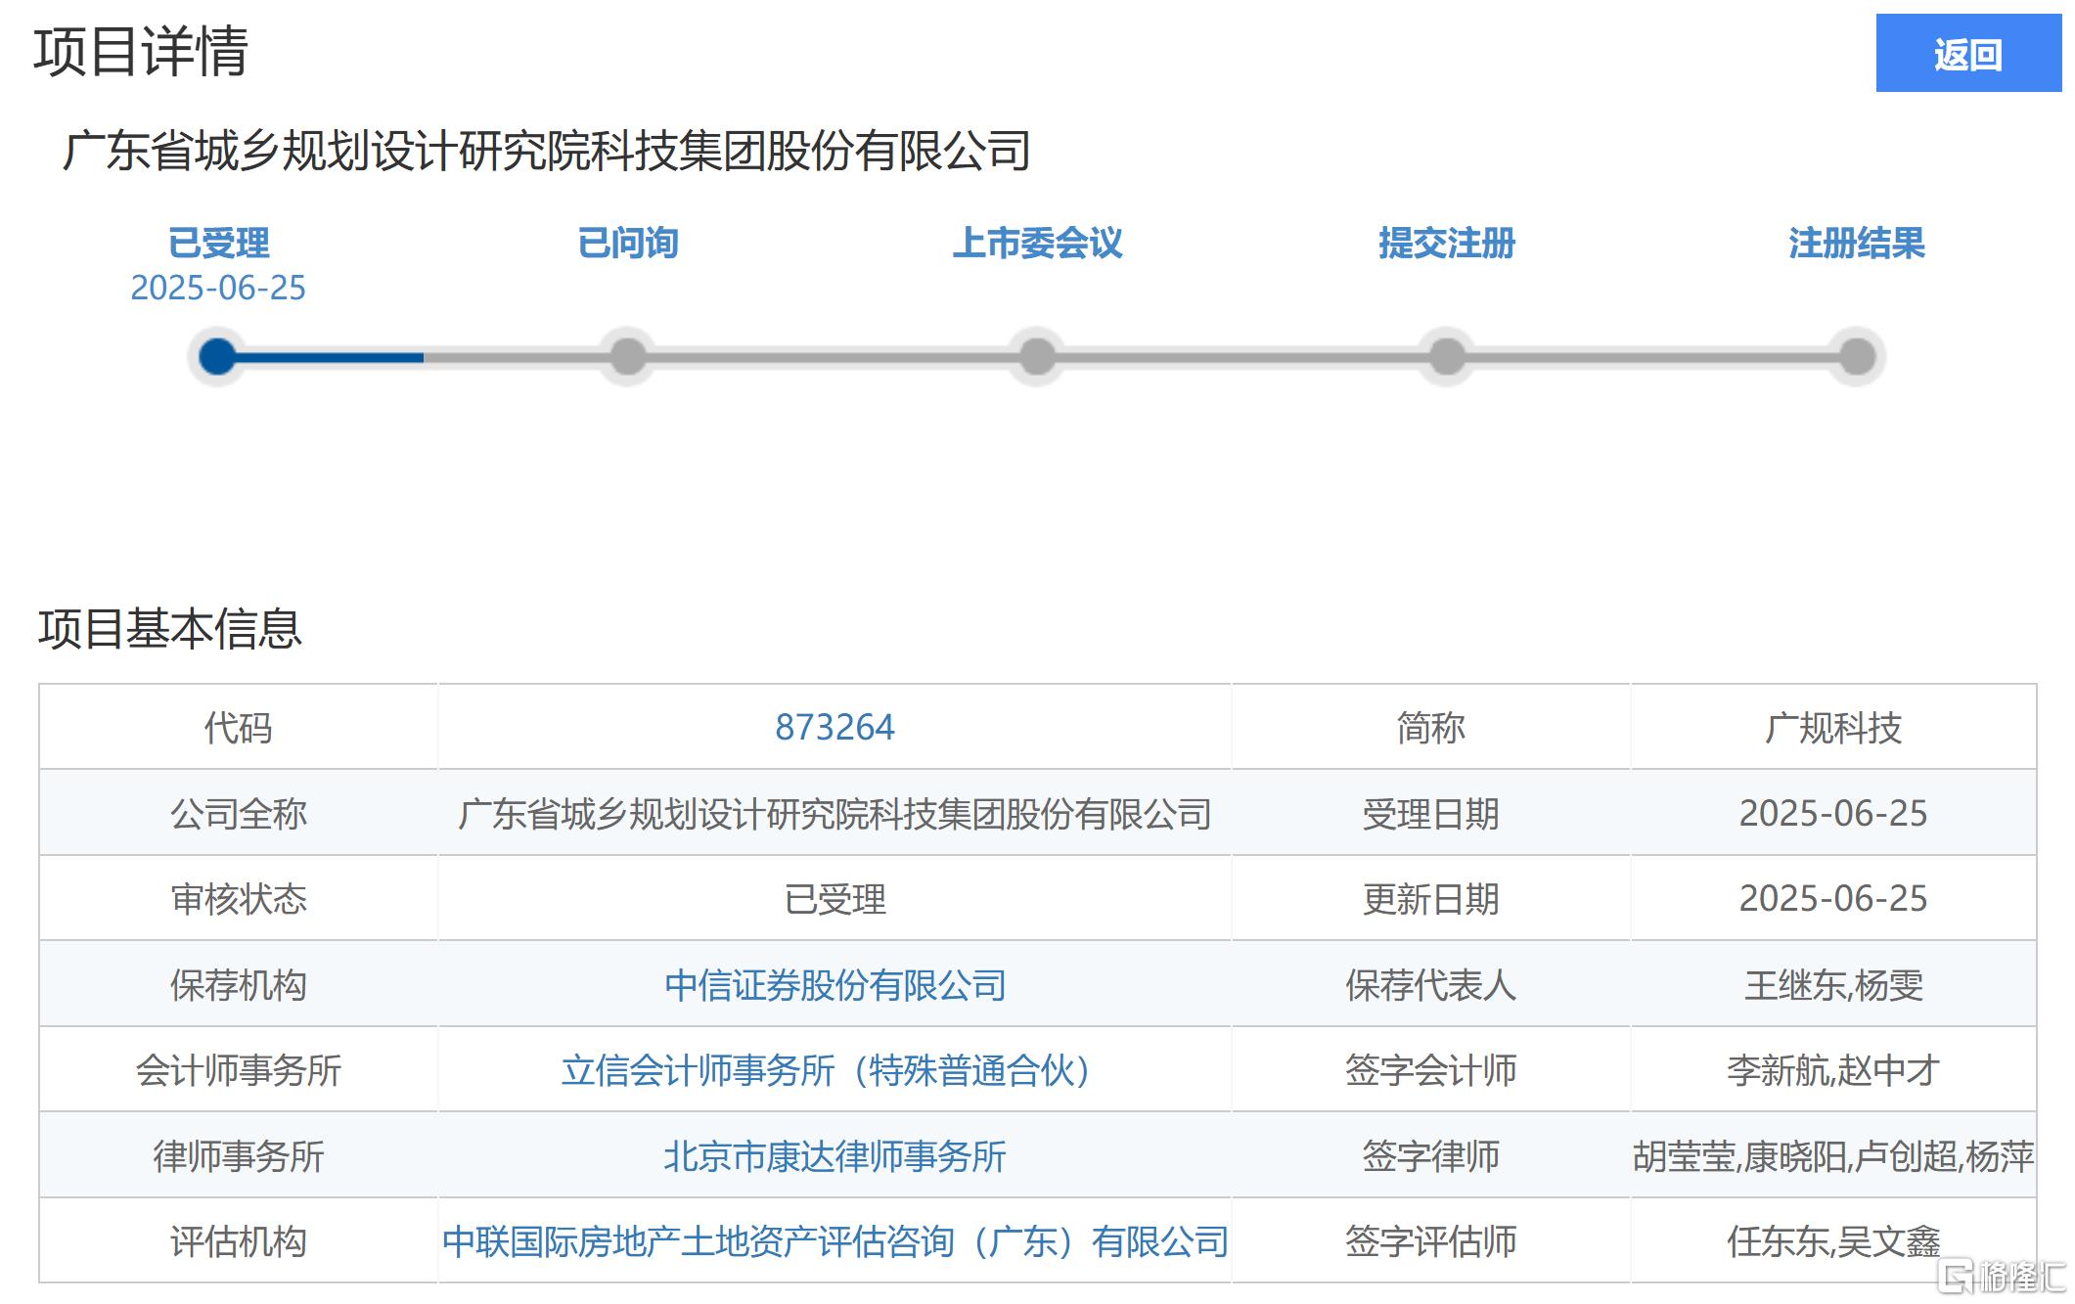The height and width of the screenshot is (1304, 2075).
Task: Click the 签字会计师 label cell
Action: point(1431,1069)
